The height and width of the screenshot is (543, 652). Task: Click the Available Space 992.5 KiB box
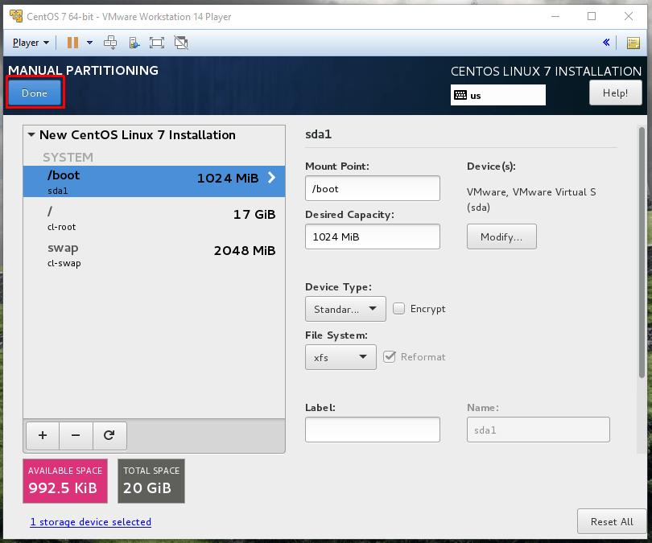coord(65,481)
